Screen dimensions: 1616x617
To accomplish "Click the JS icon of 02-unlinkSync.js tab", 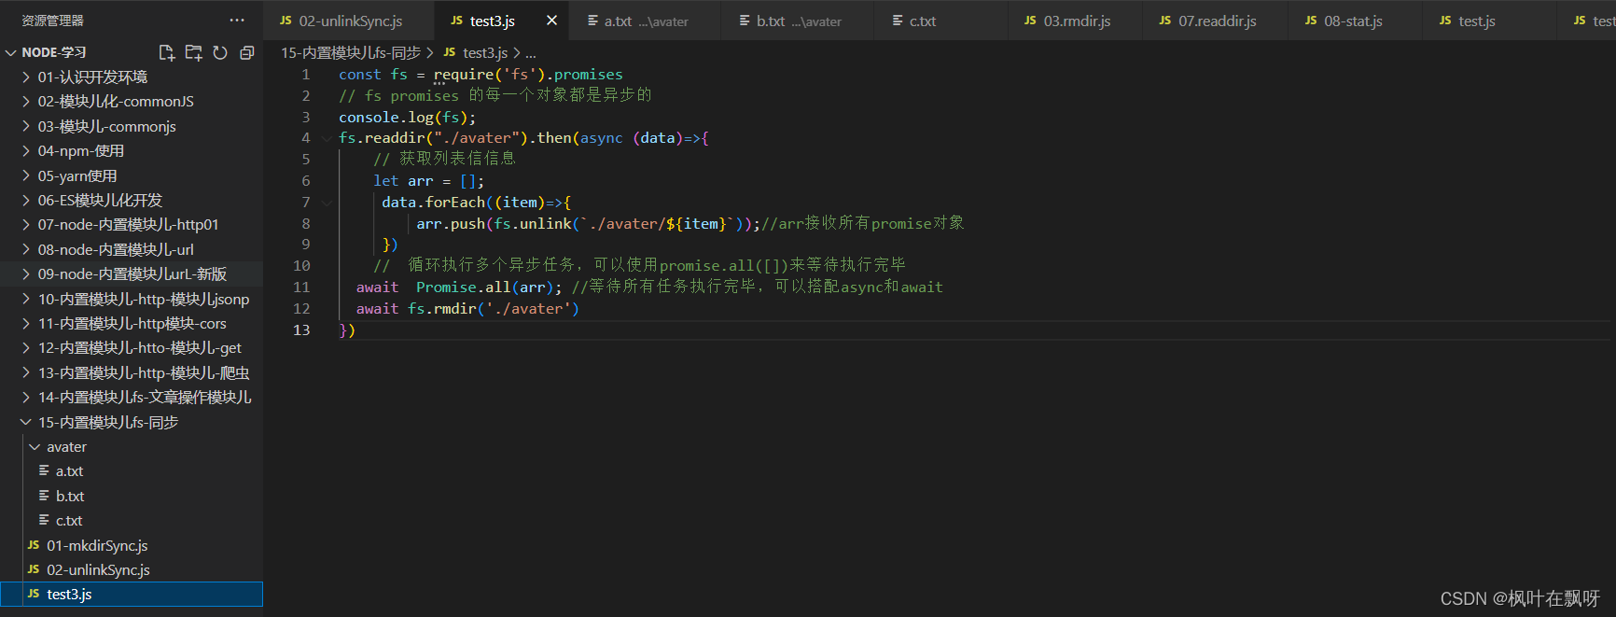I will tap(286, 20).
